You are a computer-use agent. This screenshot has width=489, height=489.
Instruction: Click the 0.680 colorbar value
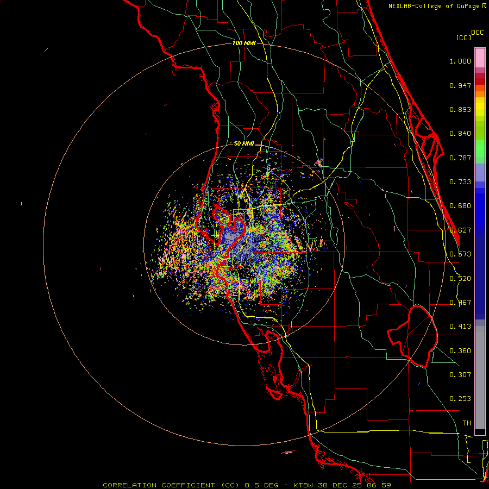click(460, 206)
